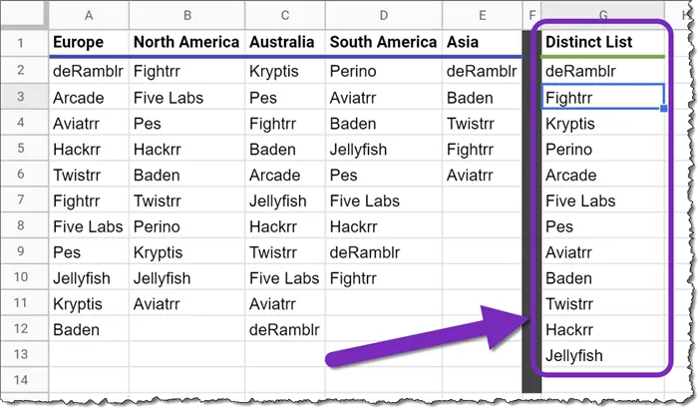Select the North America header cell
Image resolution: width=698 pixels, height=408 pixels.
[186, 43]
